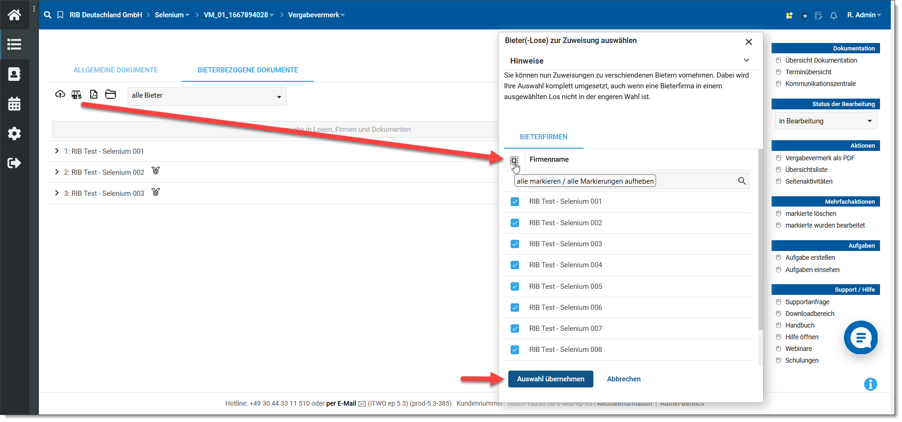Image resolution: width=902 pixels, height=422 pixels.
Task: Uncheck RIB Test - Selenium 004 checkbox
Action: point(515,265)
